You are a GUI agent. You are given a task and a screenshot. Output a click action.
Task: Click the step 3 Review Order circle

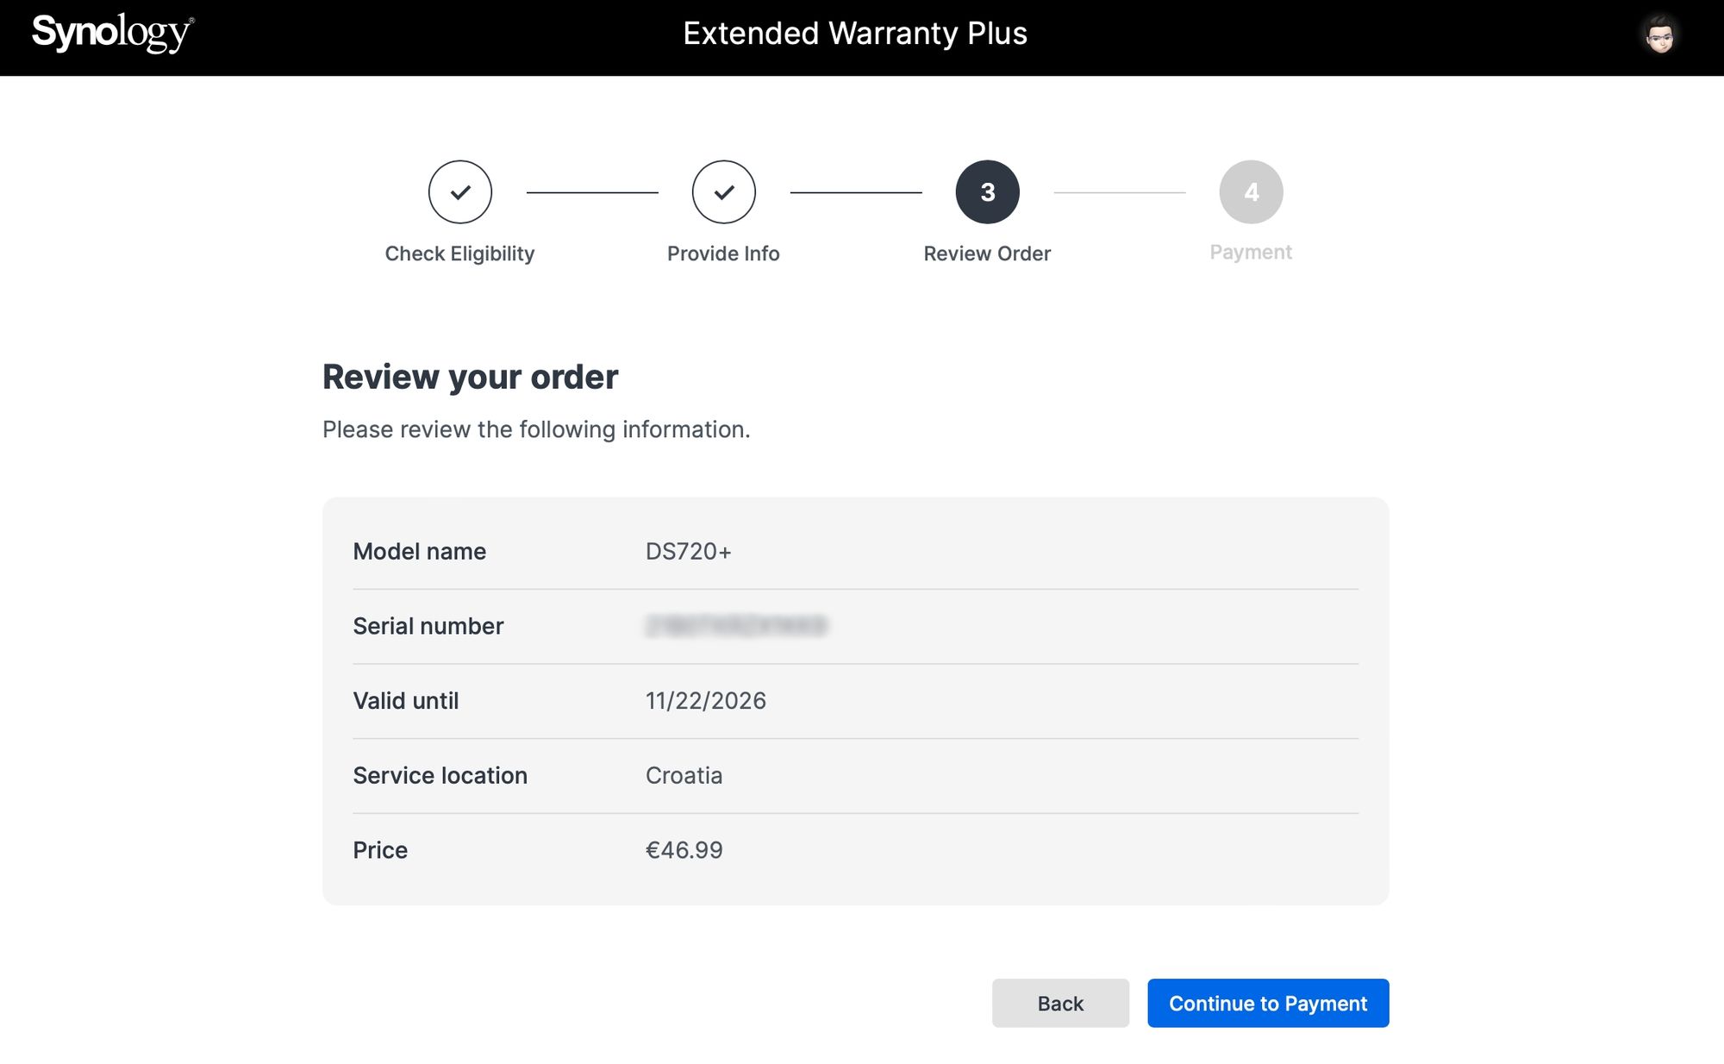(x=988, y=191)
